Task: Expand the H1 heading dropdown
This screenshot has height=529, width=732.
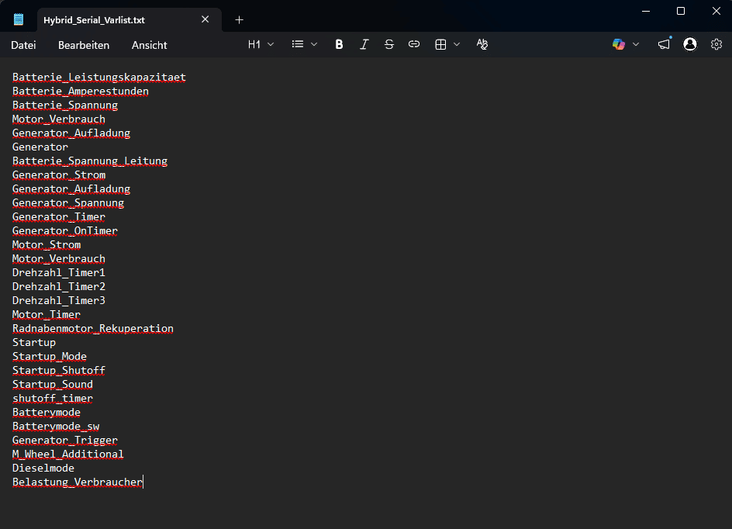Action: (x=261, y=45)
